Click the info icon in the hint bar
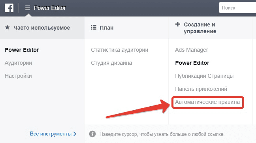Image resolution: width=256 pixels, height=143 pixels. coord(92,134)
